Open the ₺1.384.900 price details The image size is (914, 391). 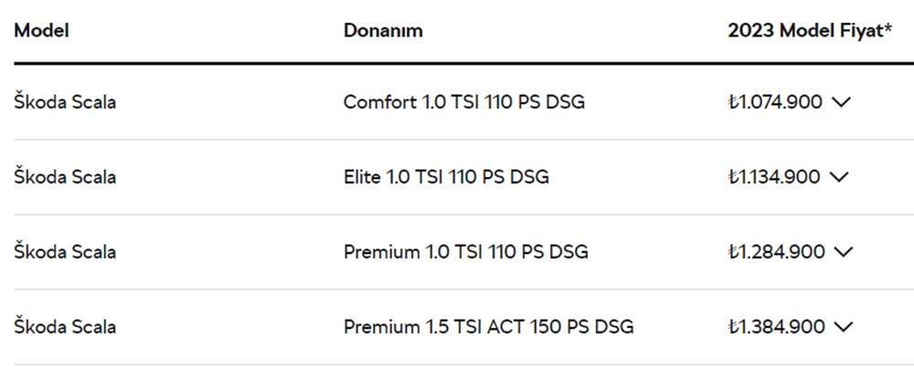(776, 327)
